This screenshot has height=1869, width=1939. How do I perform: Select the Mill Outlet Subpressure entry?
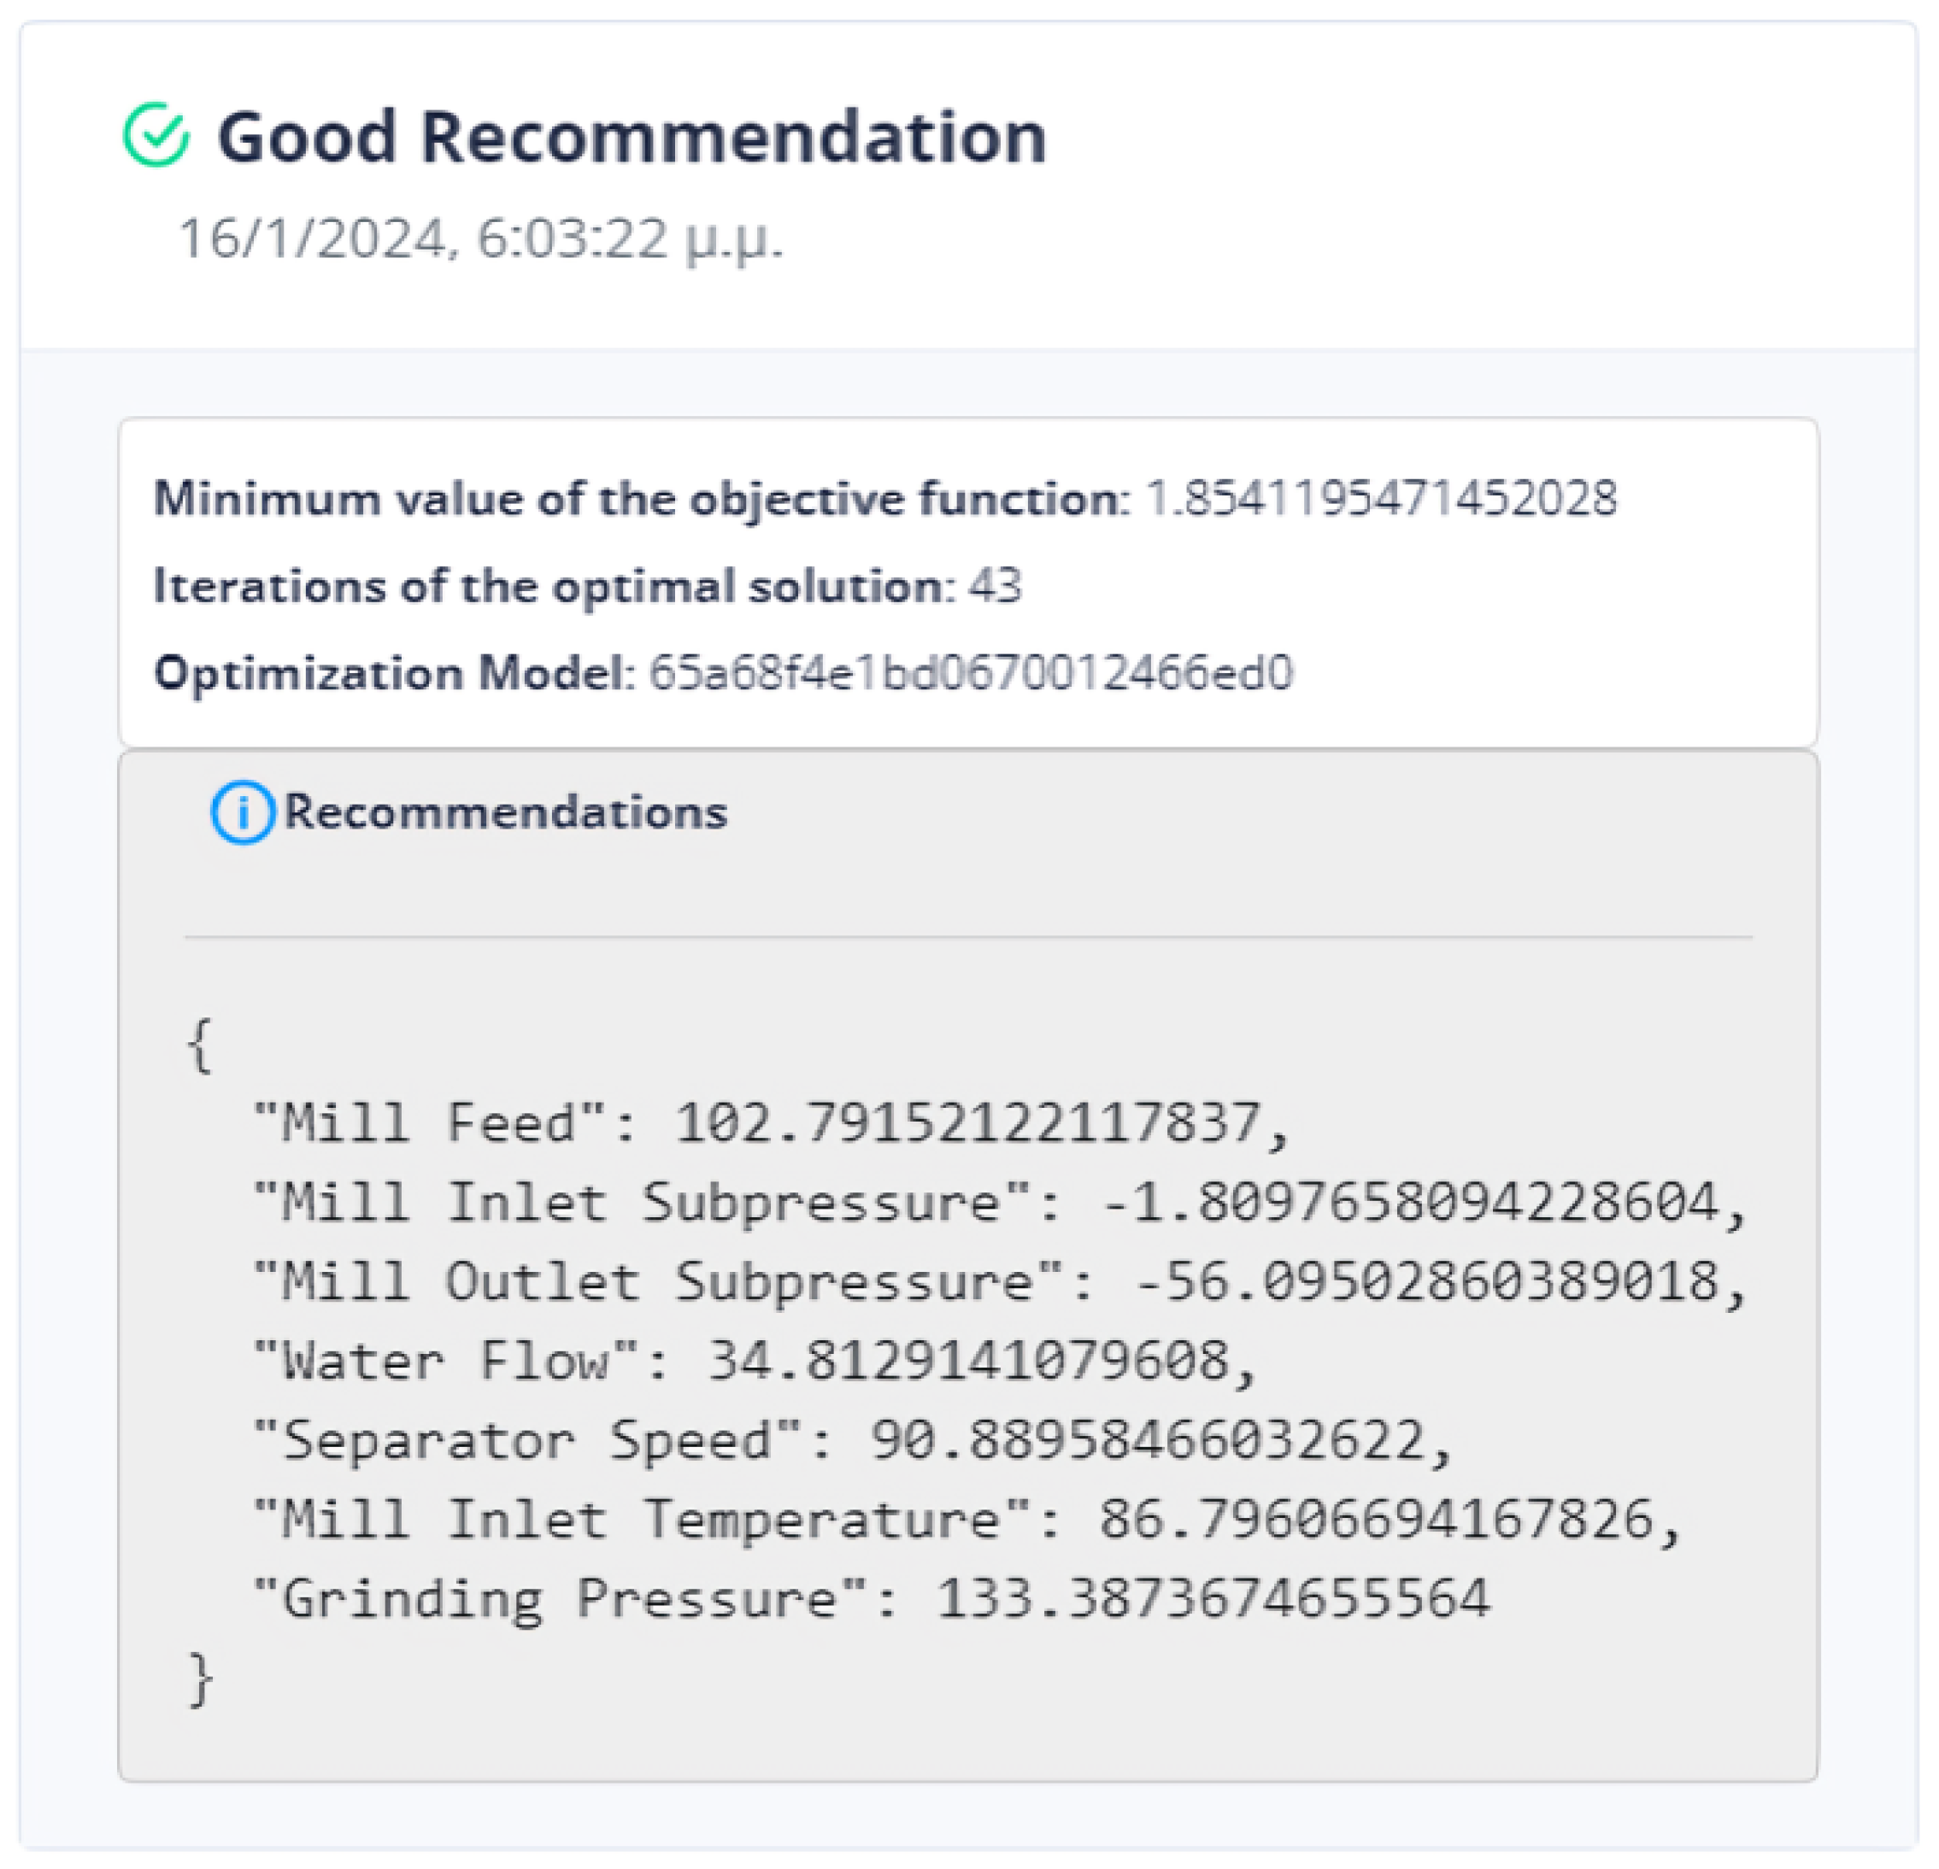click(x=999, y=1283)
